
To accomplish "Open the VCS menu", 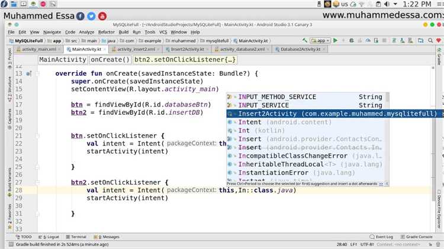I will coord(163,32).
